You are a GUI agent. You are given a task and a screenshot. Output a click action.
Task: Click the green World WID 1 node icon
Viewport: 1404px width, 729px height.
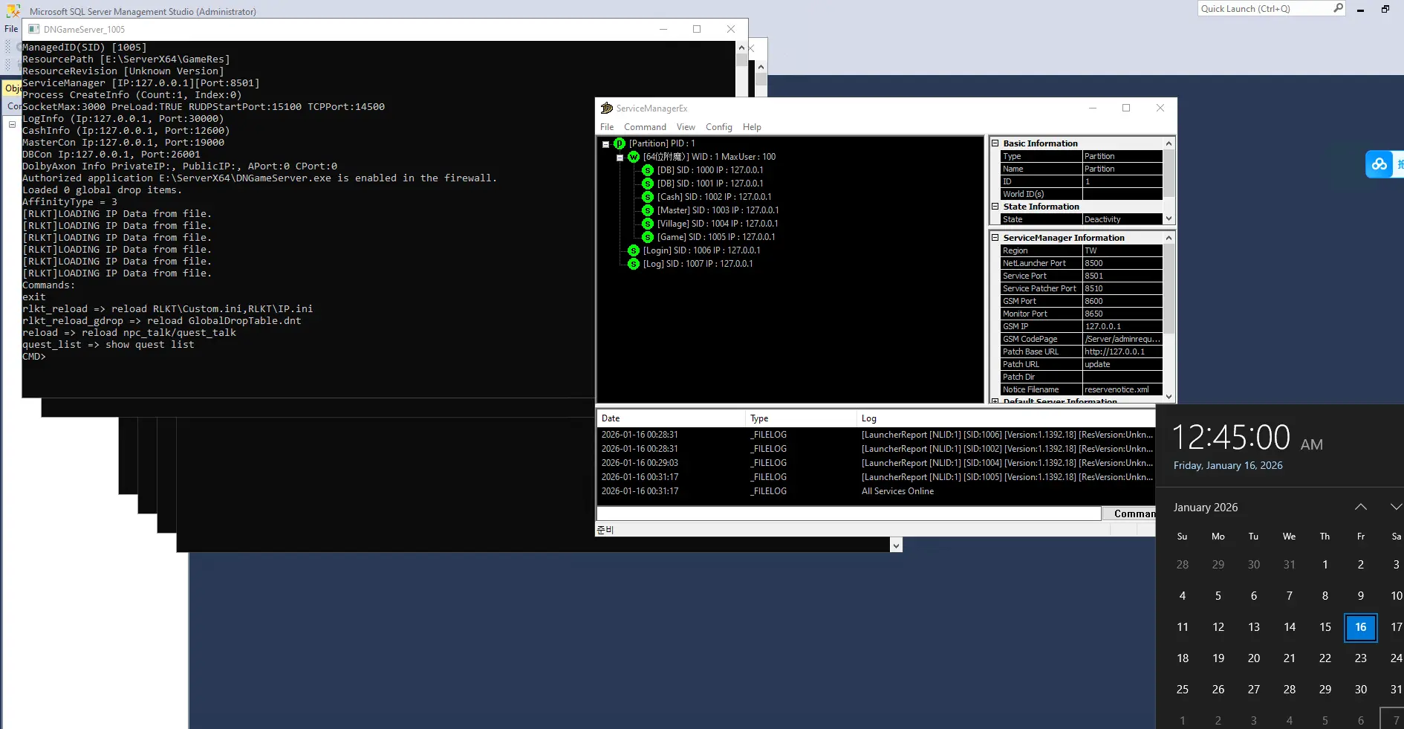[x=634, y=157]
